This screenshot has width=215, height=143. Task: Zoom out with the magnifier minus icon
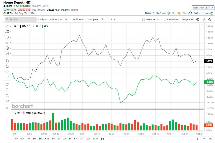click(x=7, y=95)
